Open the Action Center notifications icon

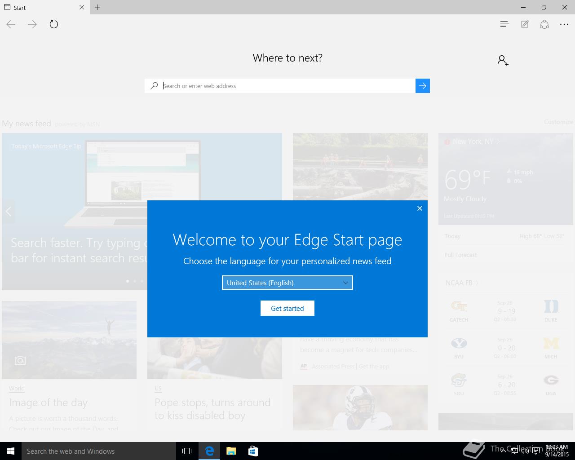tap(536, 451)
